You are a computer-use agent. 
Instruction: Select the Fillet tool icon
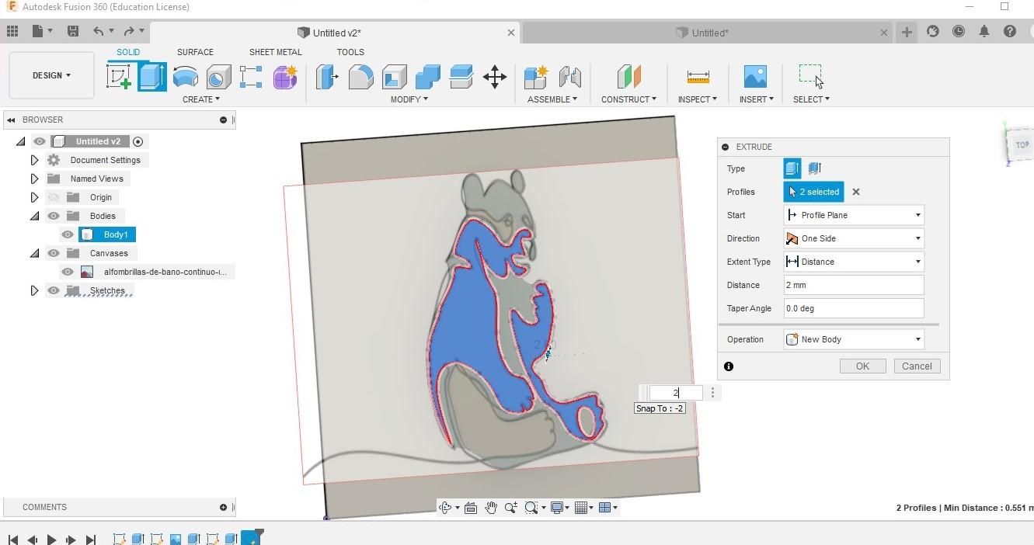(360, 77)
